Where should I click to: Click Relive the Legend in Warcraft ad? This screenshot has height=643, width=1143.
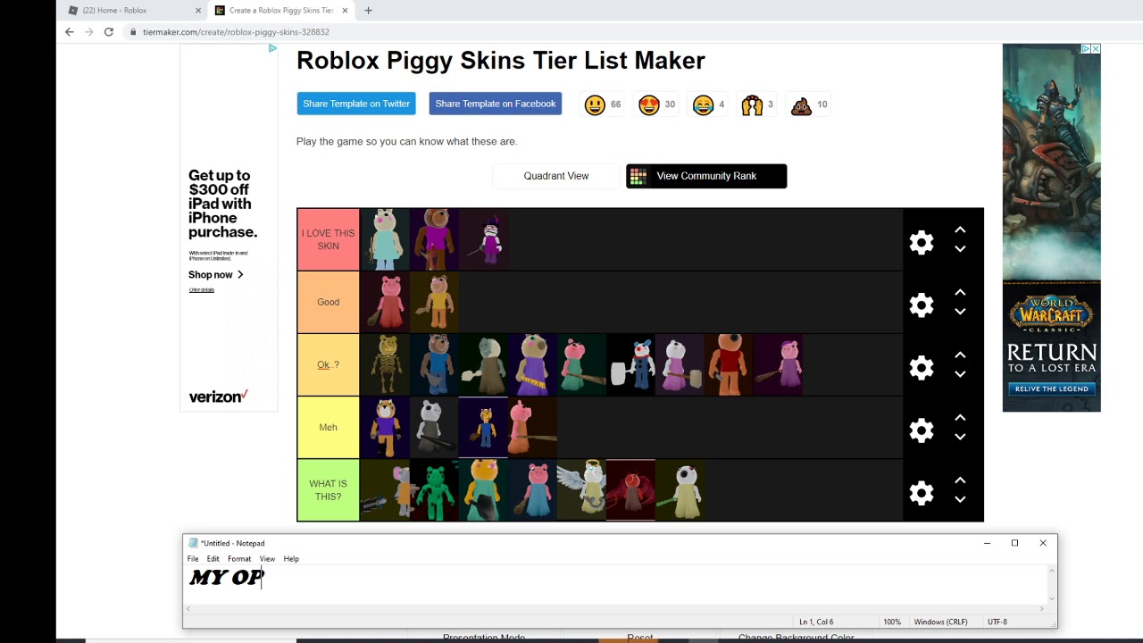(1051, 388)
